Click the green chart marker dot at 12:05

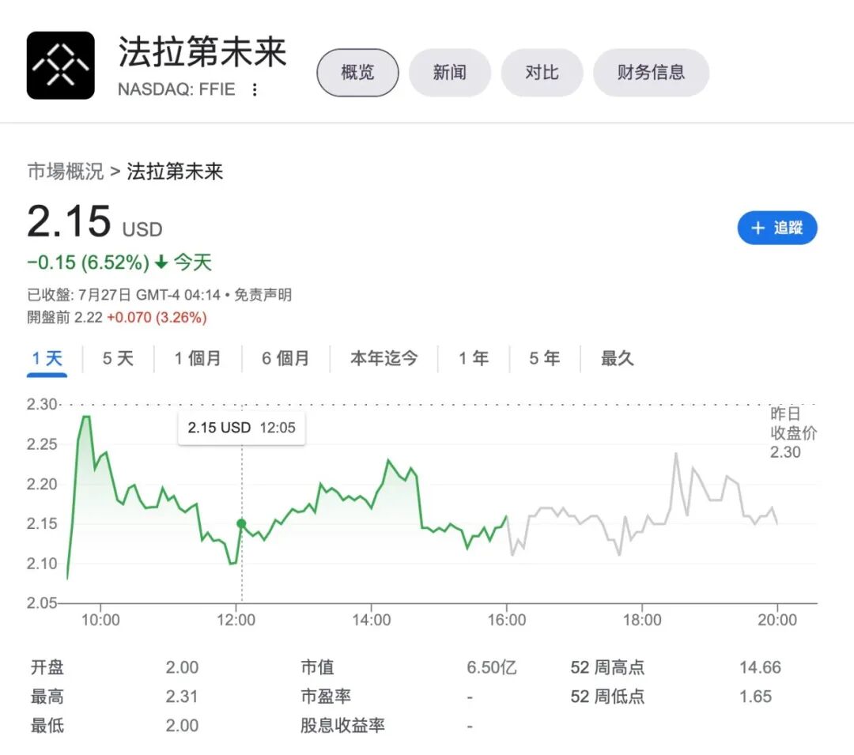[x=241, y=523]
